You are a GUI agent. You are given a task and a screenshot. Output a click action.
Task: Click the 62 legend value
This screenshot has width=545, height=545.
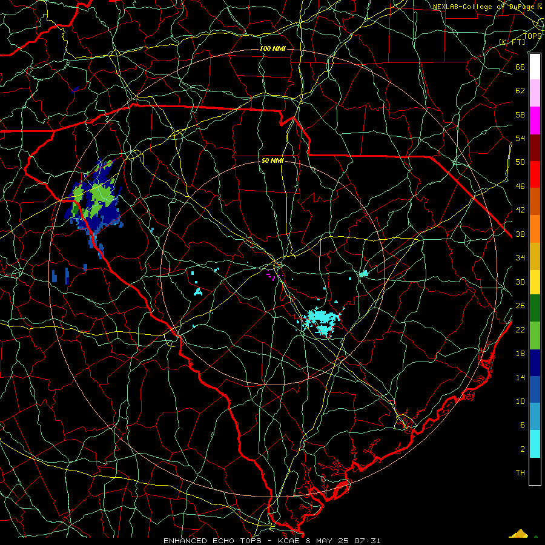click(520, 90)
